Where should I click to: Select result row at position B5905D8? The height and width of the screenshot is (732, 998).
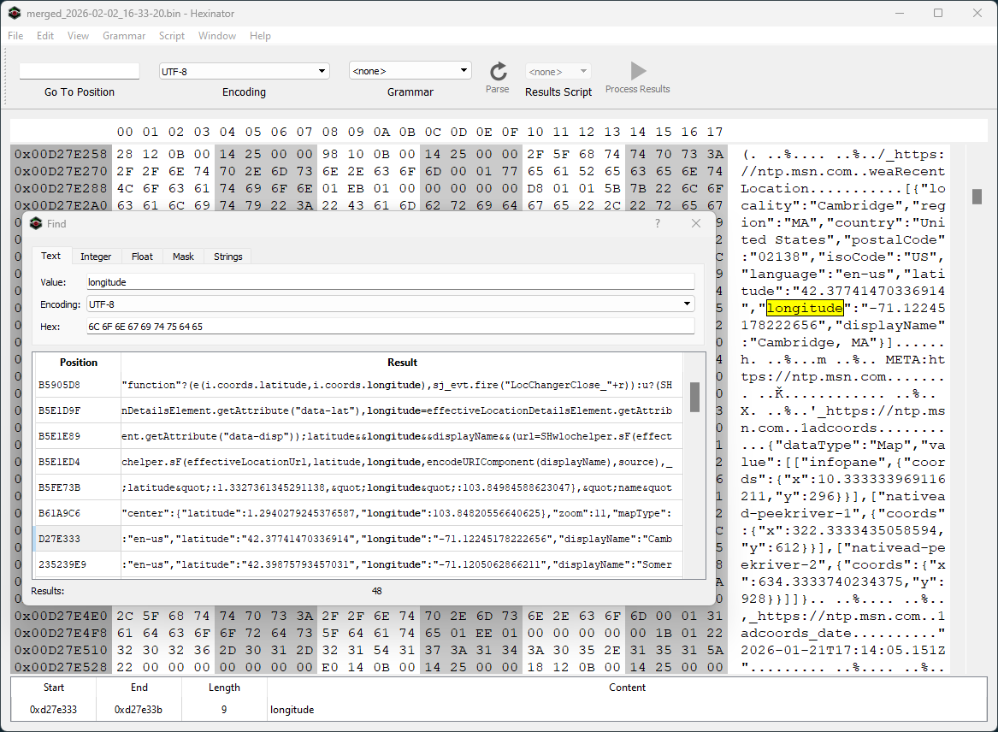(x=358, y=385)
